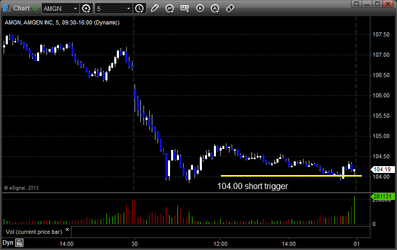Click the scale lock icon next to Dyn

tap(19, 243)
